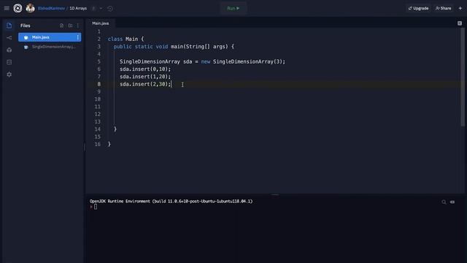
Task: Open the Packages cube sidebar icon
Action: [9, 50]
